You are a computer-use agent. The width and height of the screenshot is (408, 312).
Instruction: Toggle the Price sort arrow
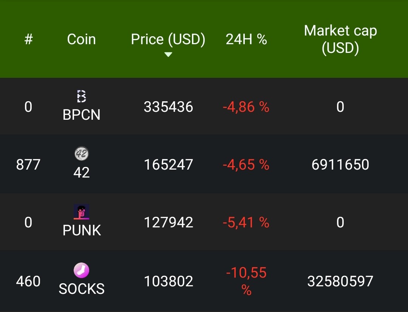pos(168,54)
